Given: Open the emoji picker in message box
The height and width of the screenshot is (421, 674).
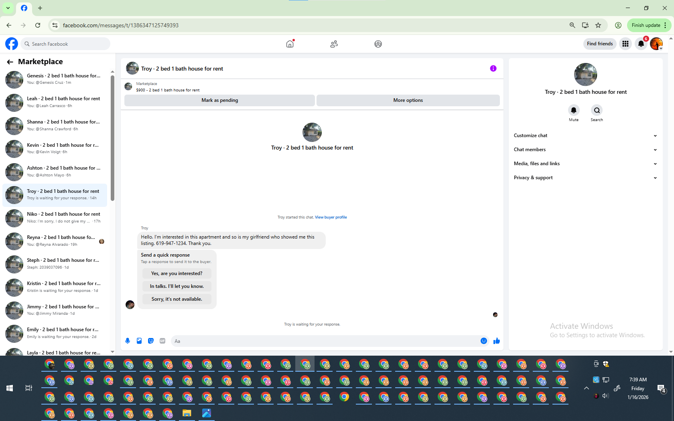Looking at the screenshot, I should click(484, 341).
